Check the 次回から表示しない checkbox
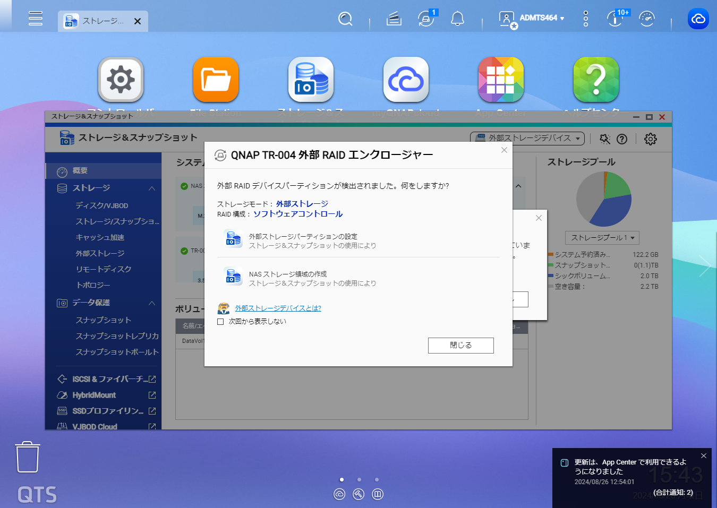The width and height of the screenshot is (717, 508). 220,322
